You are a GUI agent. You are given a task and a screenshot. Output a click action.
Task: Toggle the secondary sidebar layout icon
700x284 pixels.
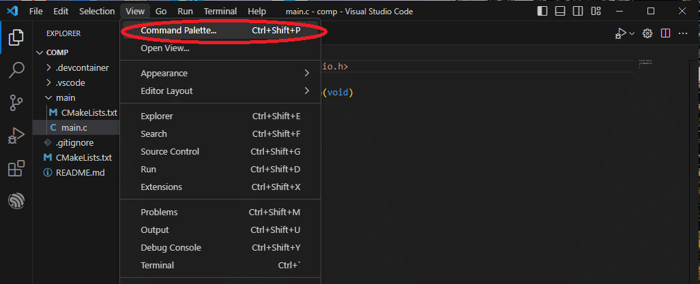point(578,11)
